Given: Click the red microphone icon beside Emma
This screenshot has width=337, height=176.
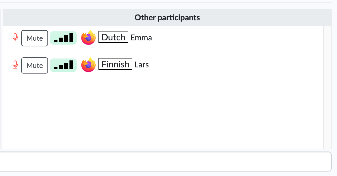Looking at the screenshot, I should 15,38.
